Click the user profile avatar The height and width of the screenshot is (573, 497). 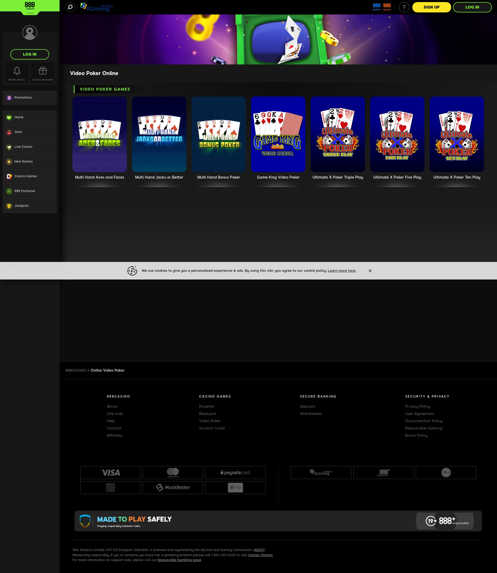click(30, 32)
